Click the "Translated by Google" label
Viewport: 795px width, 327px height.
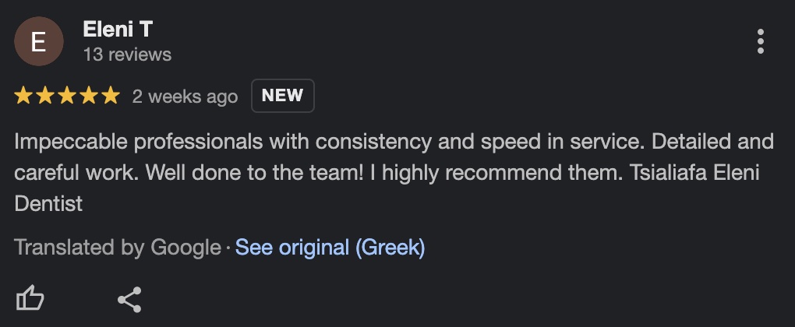point(118,248)
